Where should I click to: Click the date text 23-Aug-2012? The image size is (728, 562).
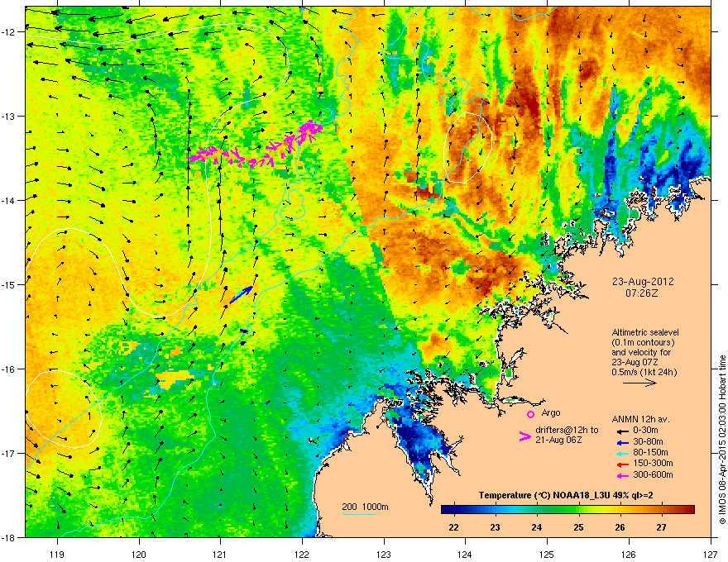pyautogui.click(x=643, y=282)
